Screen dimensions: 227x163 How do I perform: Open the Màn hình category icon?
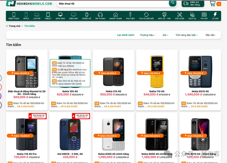60,16
